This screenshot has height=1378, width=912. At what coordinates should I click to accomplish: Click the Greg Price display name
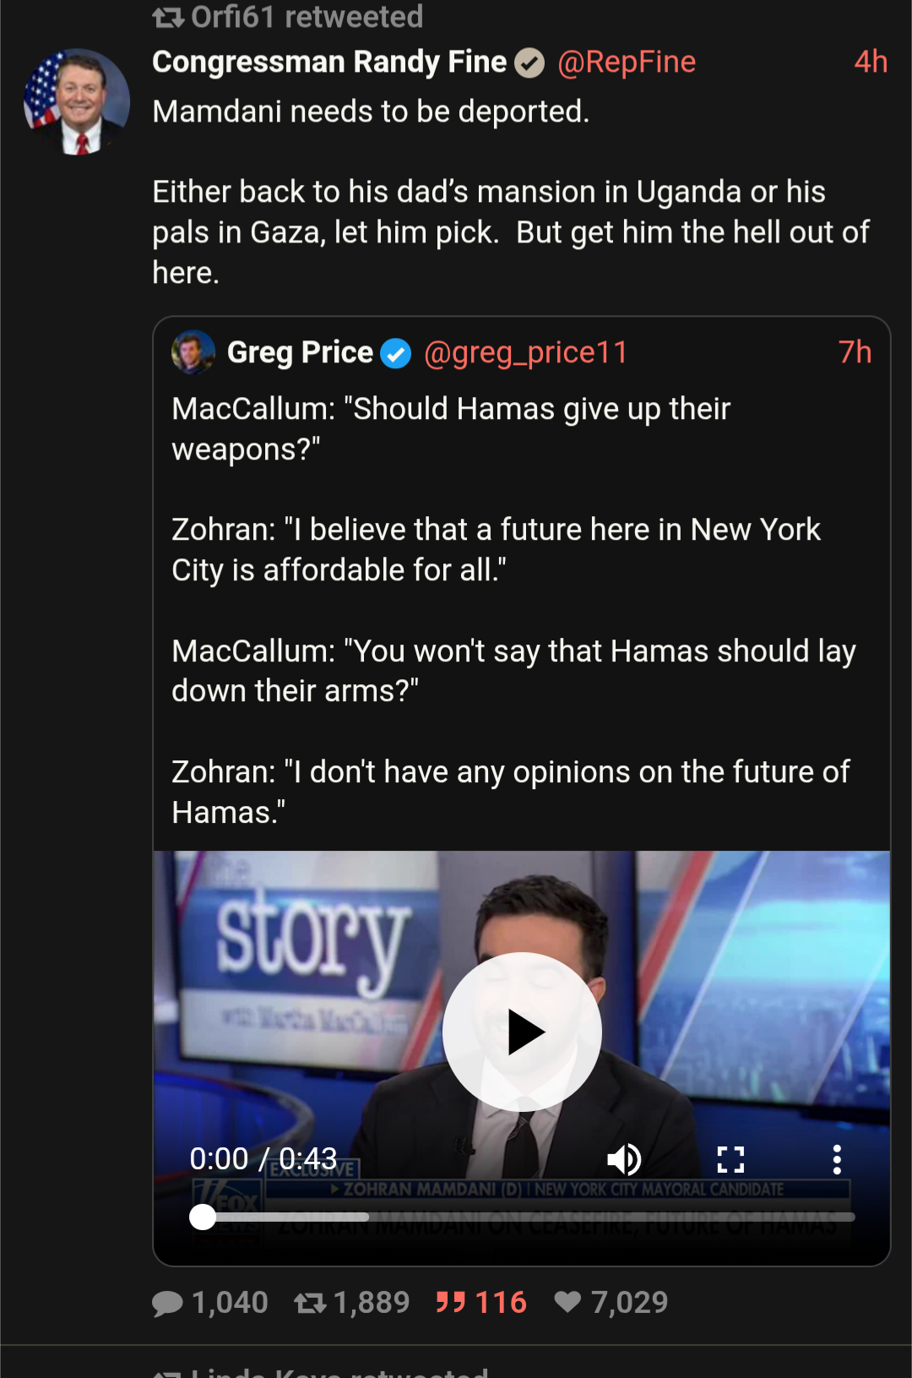300,352
